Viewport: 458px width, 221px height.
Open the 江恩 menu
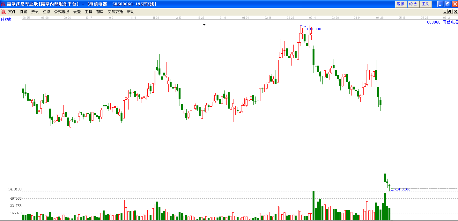(46, 12)
